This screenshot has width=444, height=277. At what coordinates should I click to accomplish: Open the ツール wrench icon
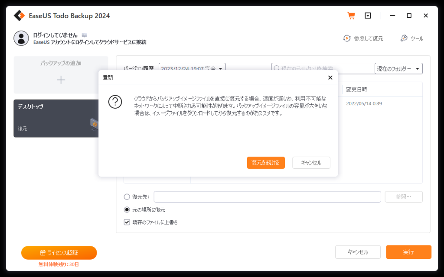pos(404,39)
